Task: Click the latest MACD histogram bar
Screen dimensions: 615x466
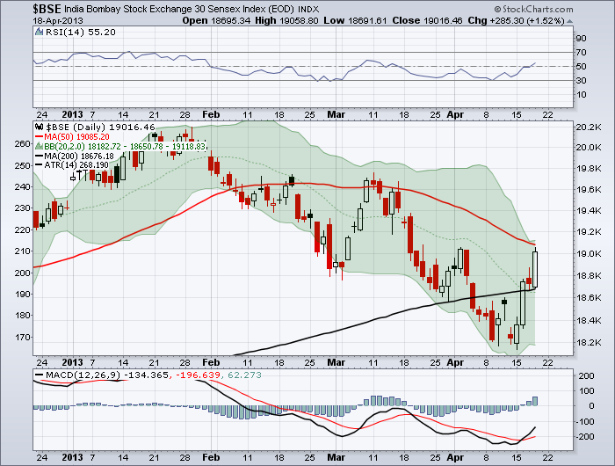Action: pyautogui.click(x=535, y=401)
